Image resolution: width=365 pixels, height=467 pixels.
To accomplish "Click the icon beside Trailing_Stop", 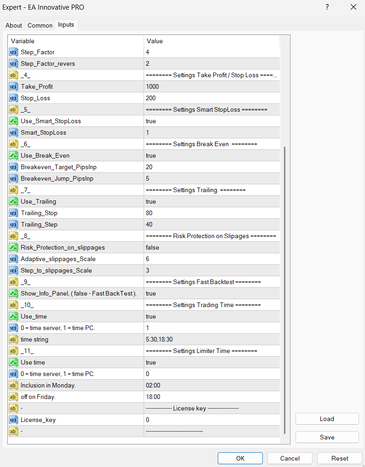I will click(13, 213).
